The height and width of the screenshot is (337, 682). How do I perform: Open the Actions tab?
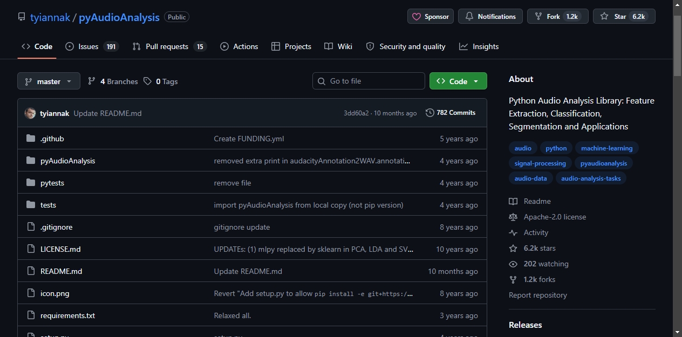(x=239, y=46)
